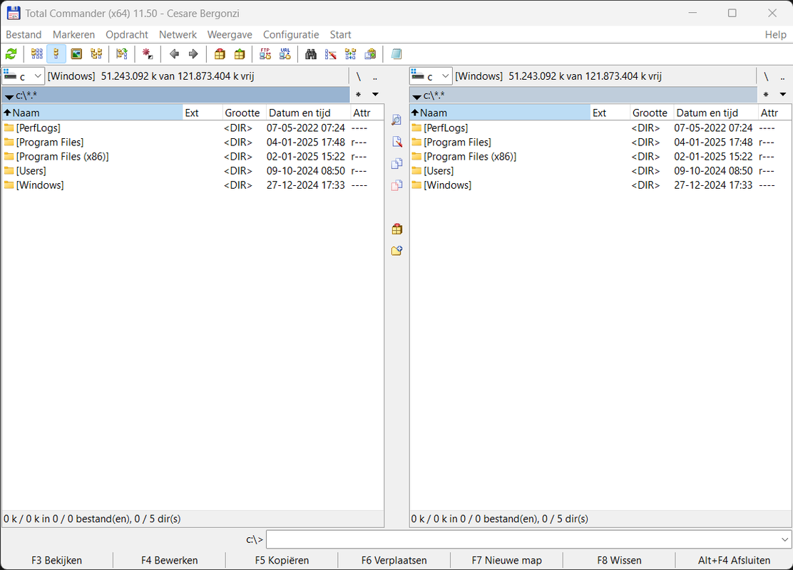Go to parent directory in left panel

coord(375,77)
